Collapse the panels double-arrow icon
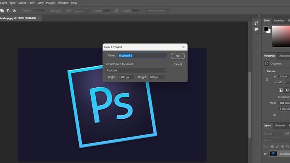 click(259, 16)
